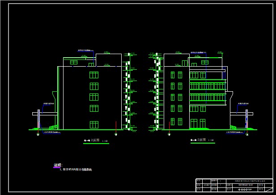
Task: Click leftmost axis bubble under left elevation
Action: tap(38, 134)
